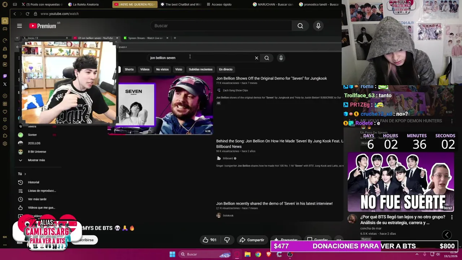Open 'Listas de reproducción' sidebar link

[x=42, y=191]
